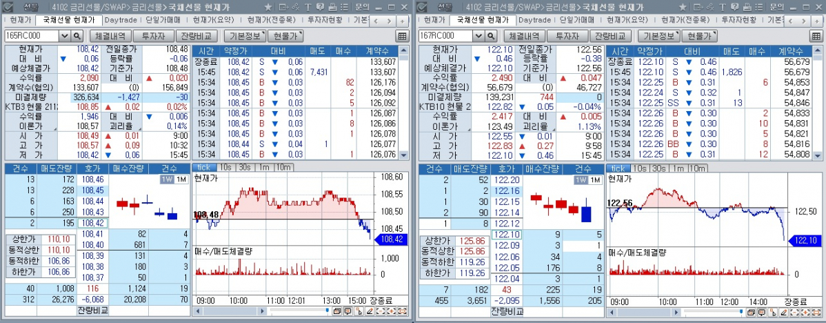826x323 pixels.
Task: Click zoom-in bracket icon under left chart
Action: [392, 311]
